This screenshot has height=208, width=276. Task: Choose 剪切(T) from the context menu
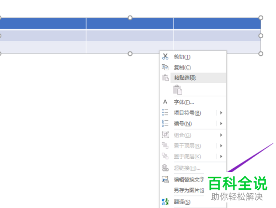(193, 57)
